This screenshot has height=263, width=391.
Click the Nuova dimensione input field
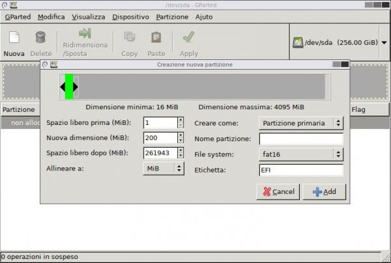(160, 138)
